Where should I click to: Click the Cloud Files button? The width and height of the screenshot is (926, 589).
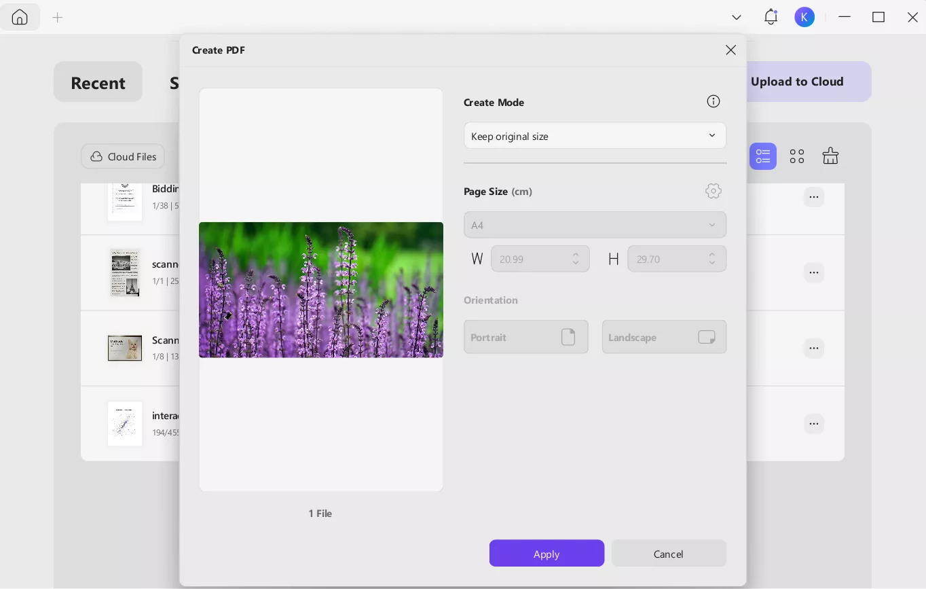click(x=123, y=156)
